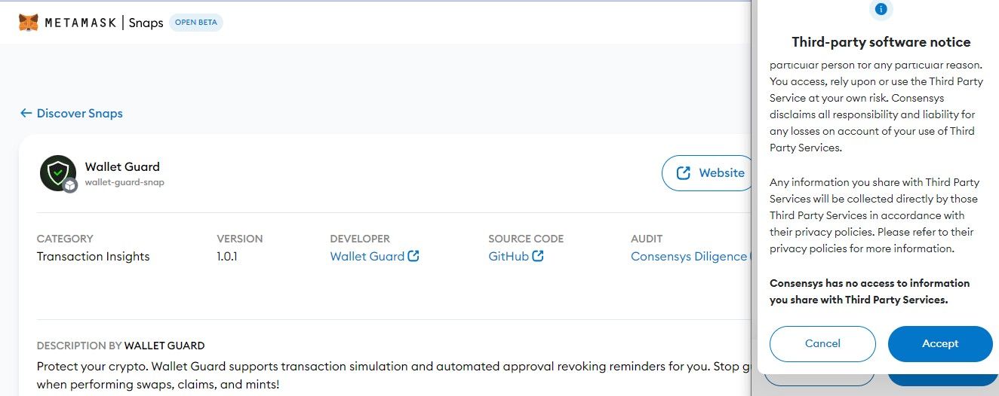
Task: Open the Consensys Diligence audit link
Action: pos(688,256)
